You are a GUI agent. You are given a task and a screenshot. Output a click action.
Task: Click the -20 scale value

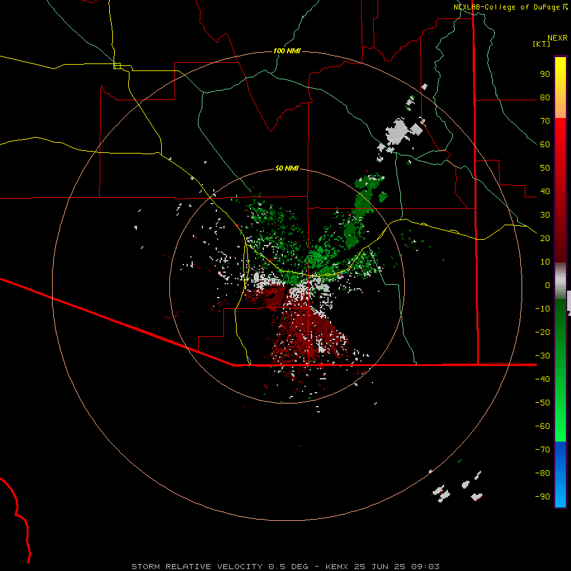coord(542,332)
